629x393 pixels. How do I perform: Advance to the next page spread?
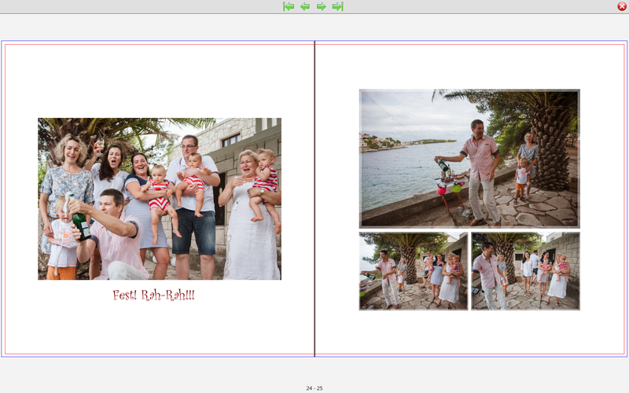point(322,6)
